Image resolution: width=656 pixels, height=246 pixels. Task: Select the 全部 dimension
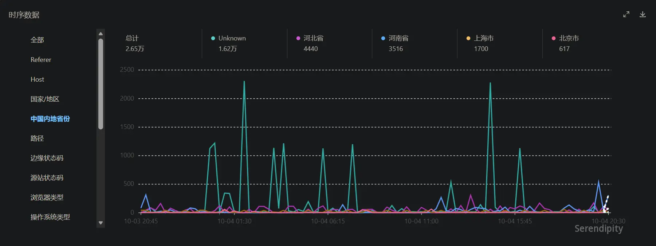click(x=37, y=40)
